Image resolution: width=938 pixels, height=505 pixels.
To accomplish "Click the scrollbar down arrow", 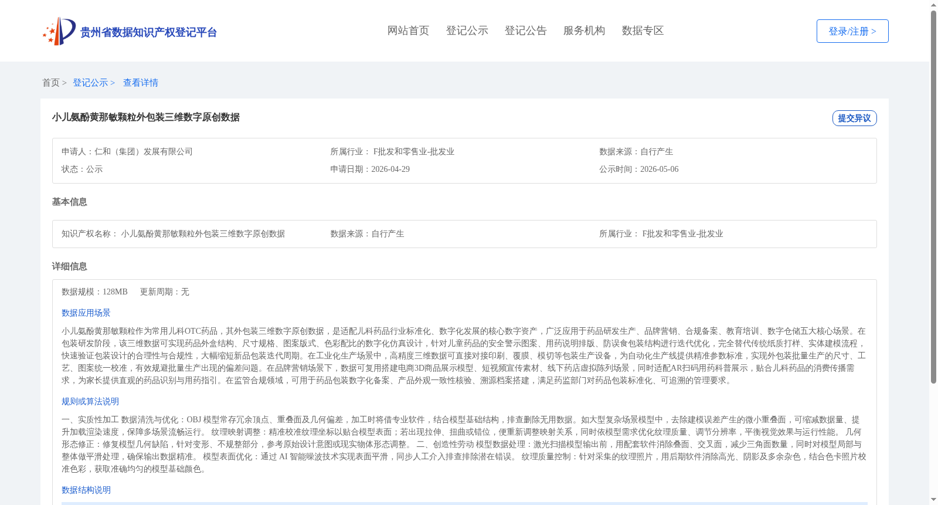I will (933, 500).
